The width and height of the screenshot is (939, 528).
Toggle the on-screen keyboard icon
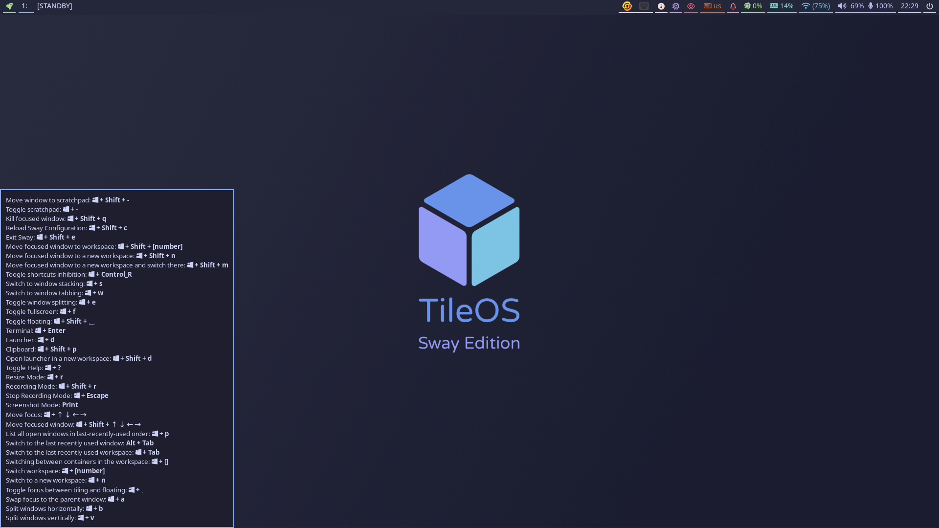(x=644, y=6)
